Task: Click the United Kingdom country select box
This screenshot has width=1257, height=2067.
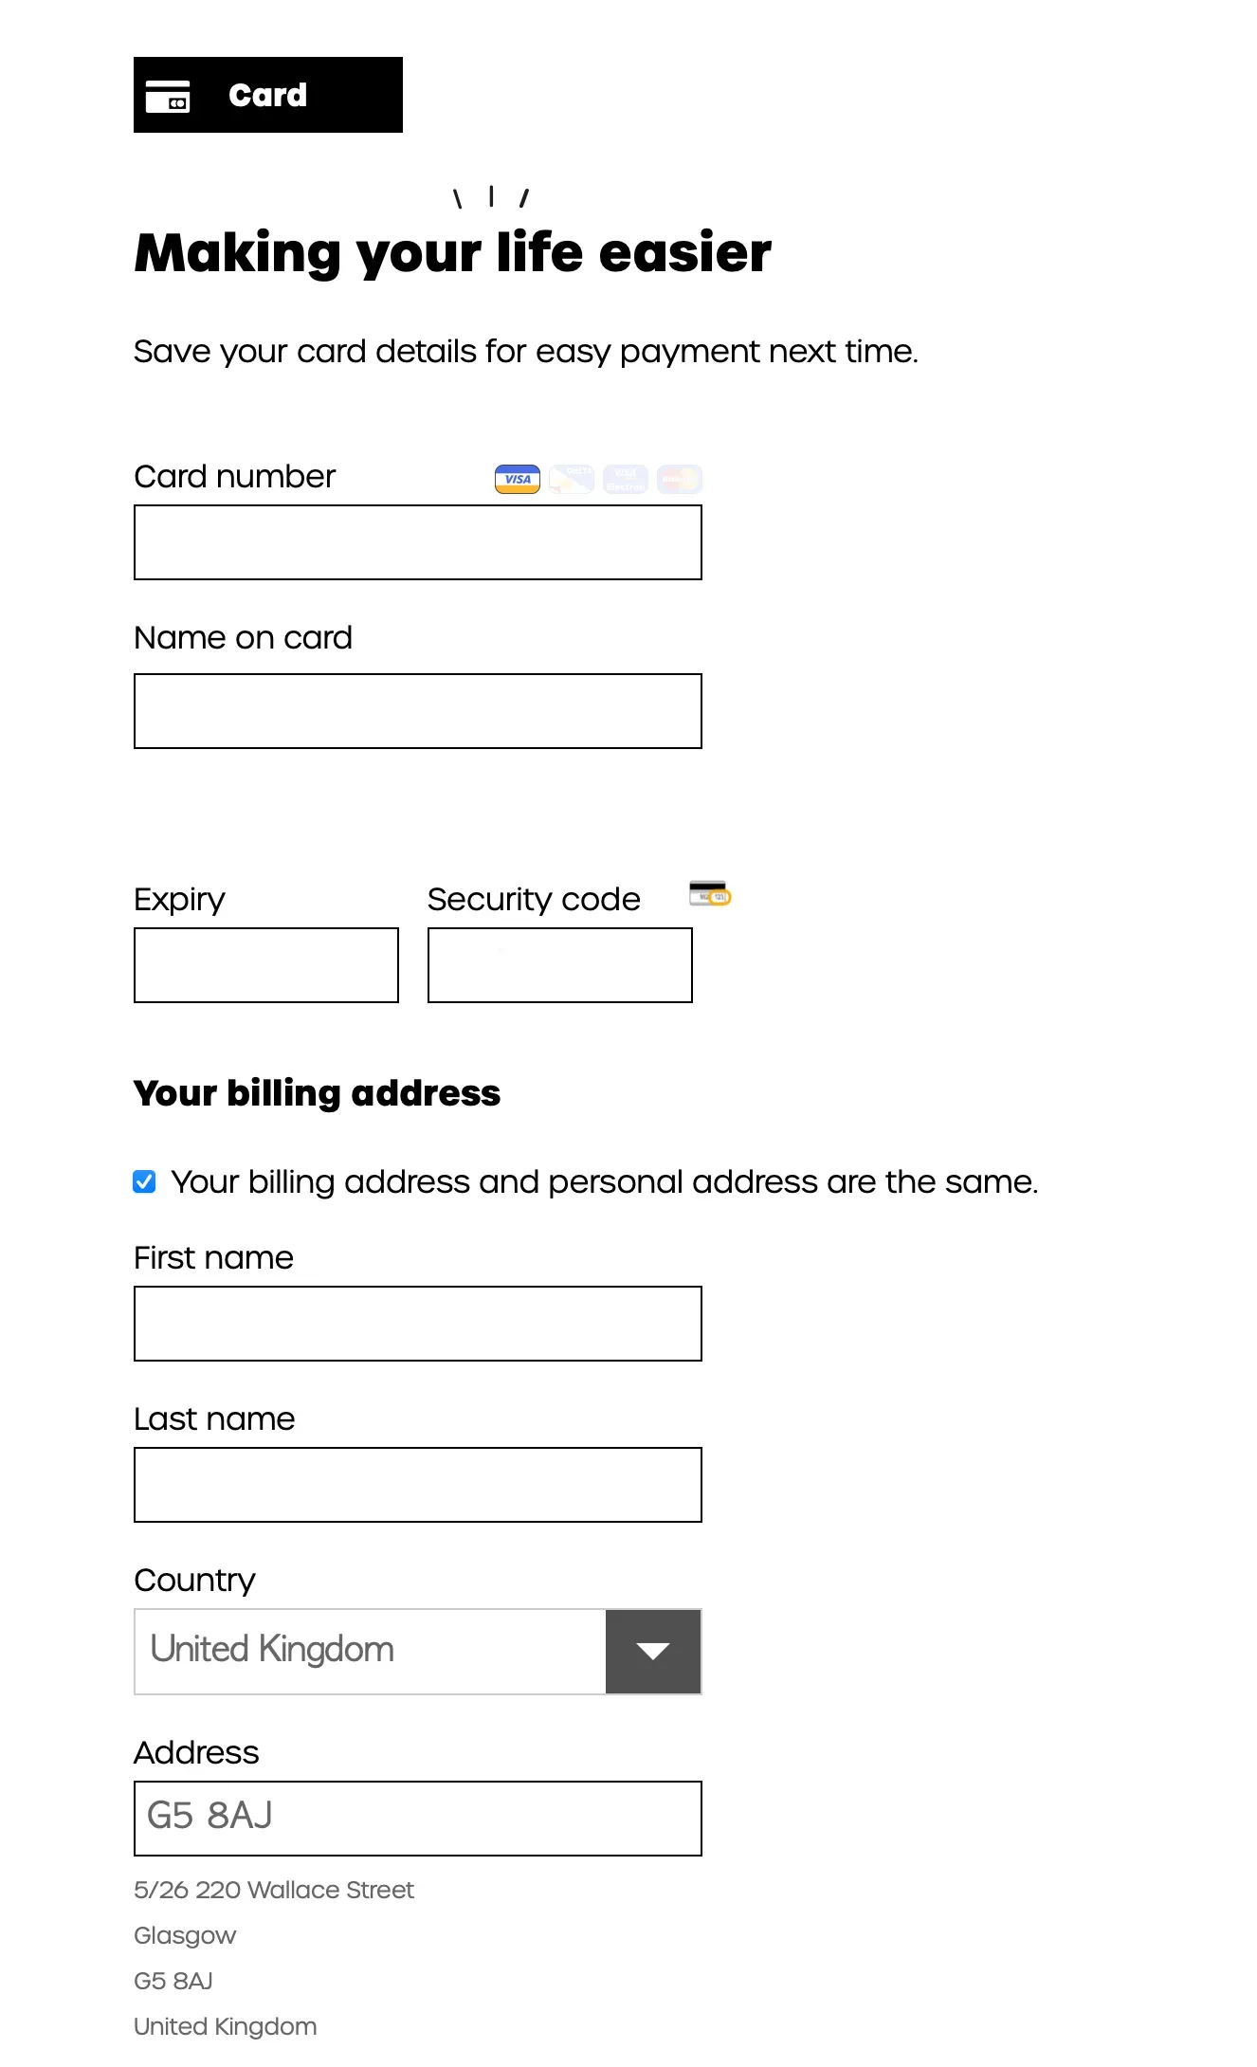Action: [370, 1651]
